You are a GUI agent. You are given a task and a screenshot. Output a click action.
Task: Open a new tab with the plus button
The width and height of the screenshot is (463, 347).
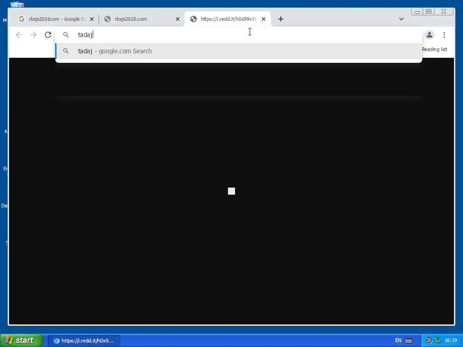281,19
